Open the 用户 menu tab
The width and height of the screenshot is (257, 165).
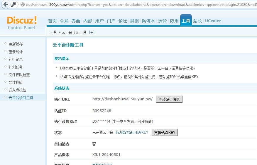coord(99,21)
